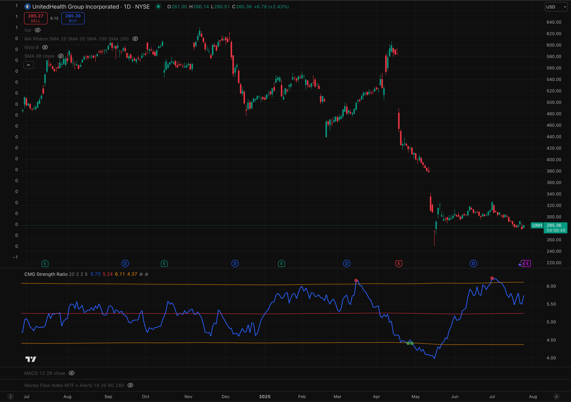Toggle visibility of Vol indicator
571x402 pixels.
[38, 30]
